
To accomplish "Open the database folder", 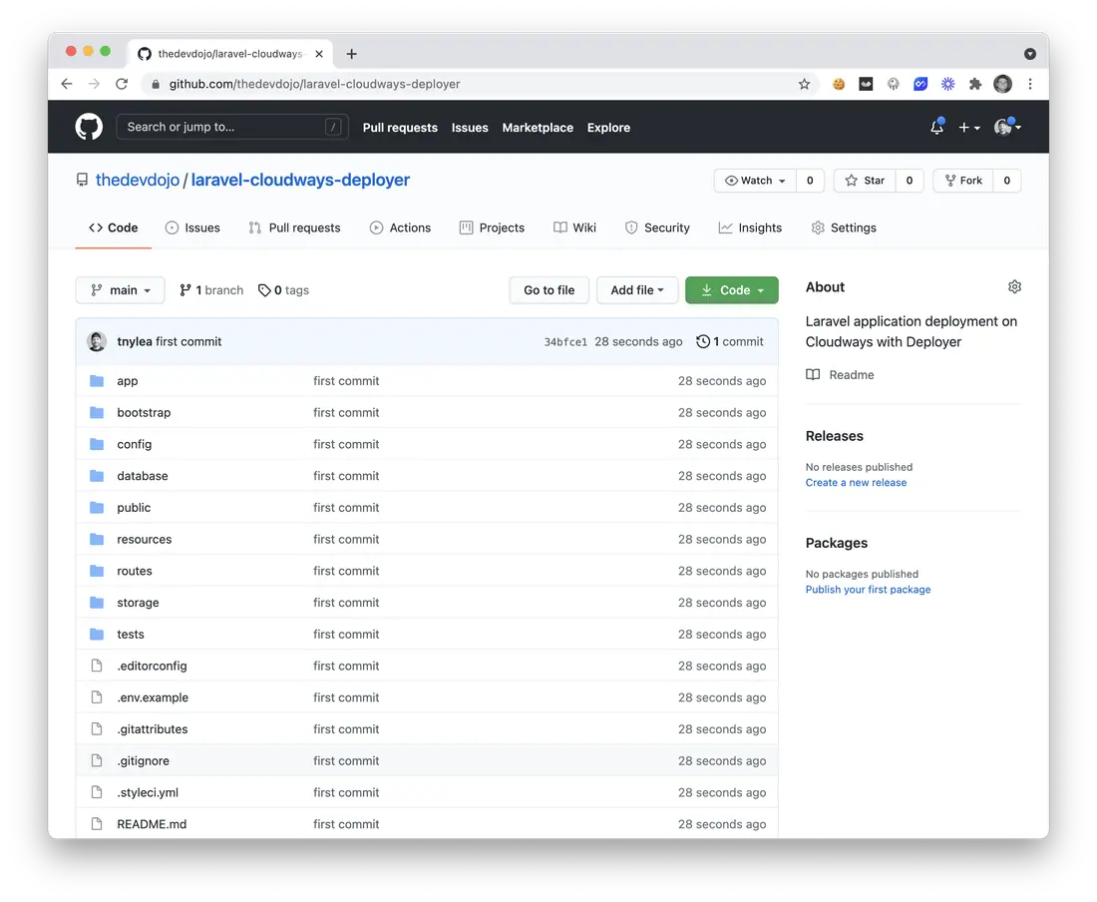I will [142, 476].
